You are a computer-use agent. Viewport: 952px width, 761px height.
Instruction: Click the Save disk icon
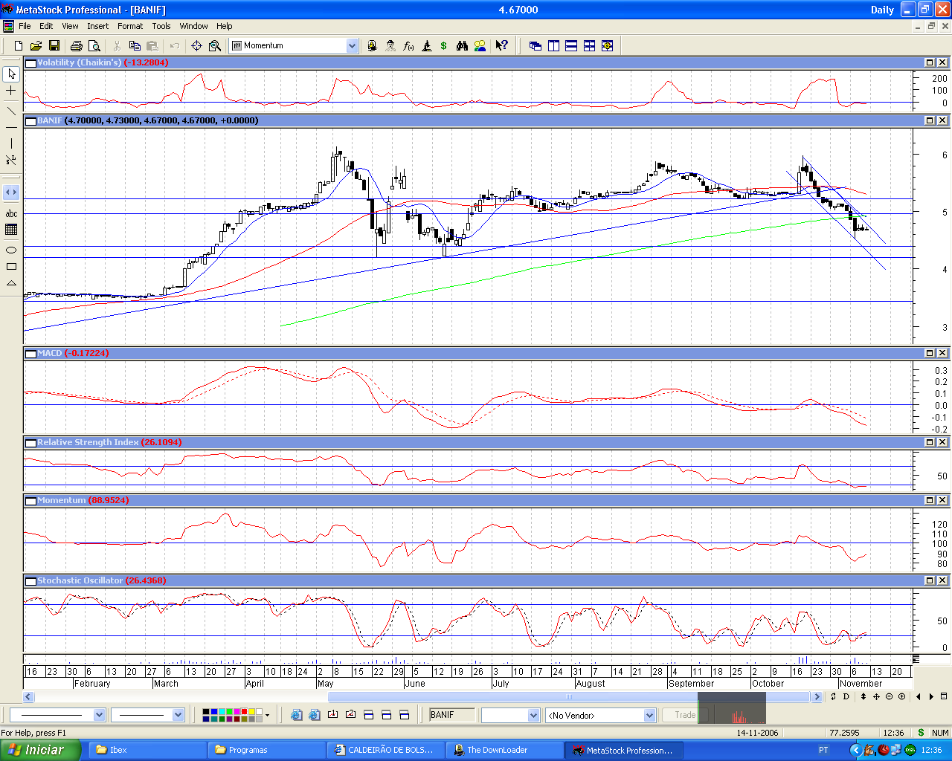pyautogui.click(x=54, y=46)
